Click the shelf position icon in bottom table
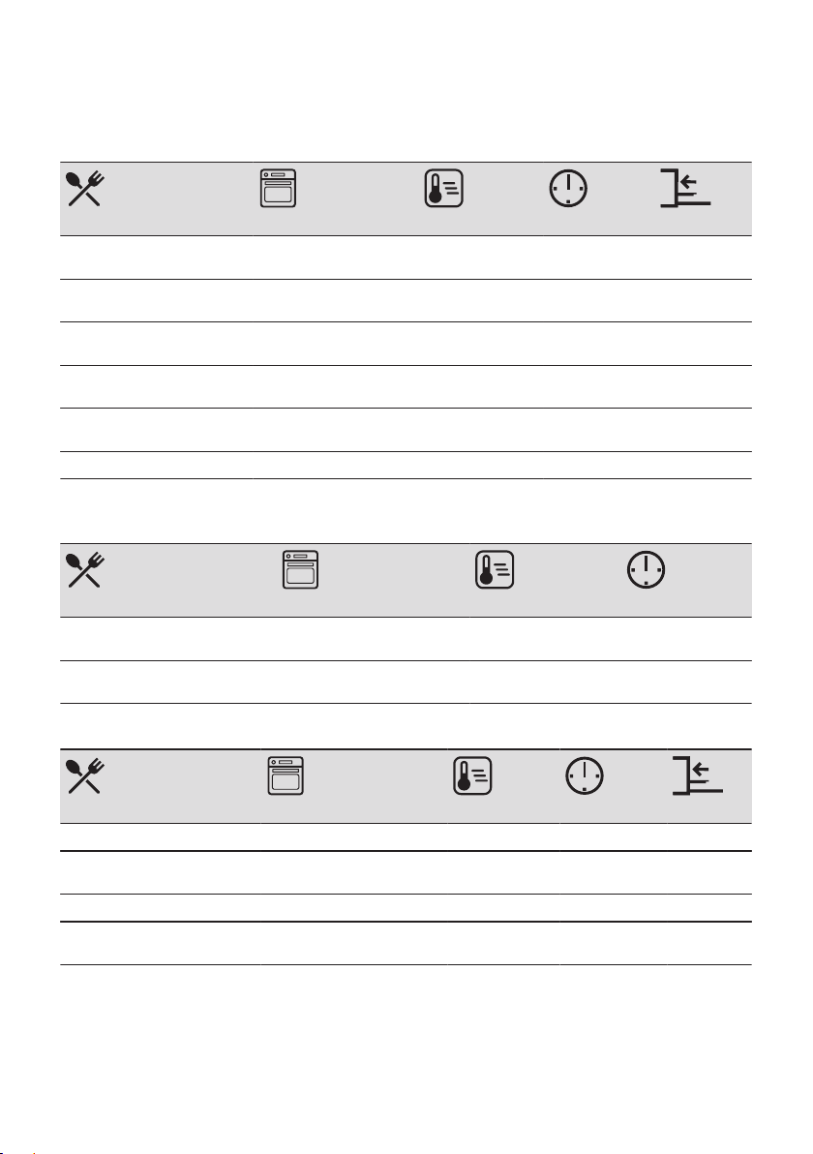Screen dimensions: 813x1154 click(x=698, y=775)
